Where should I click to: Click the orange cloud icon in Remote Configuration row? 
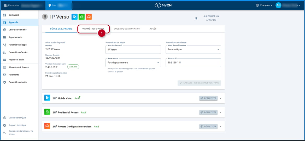point(47,126)
